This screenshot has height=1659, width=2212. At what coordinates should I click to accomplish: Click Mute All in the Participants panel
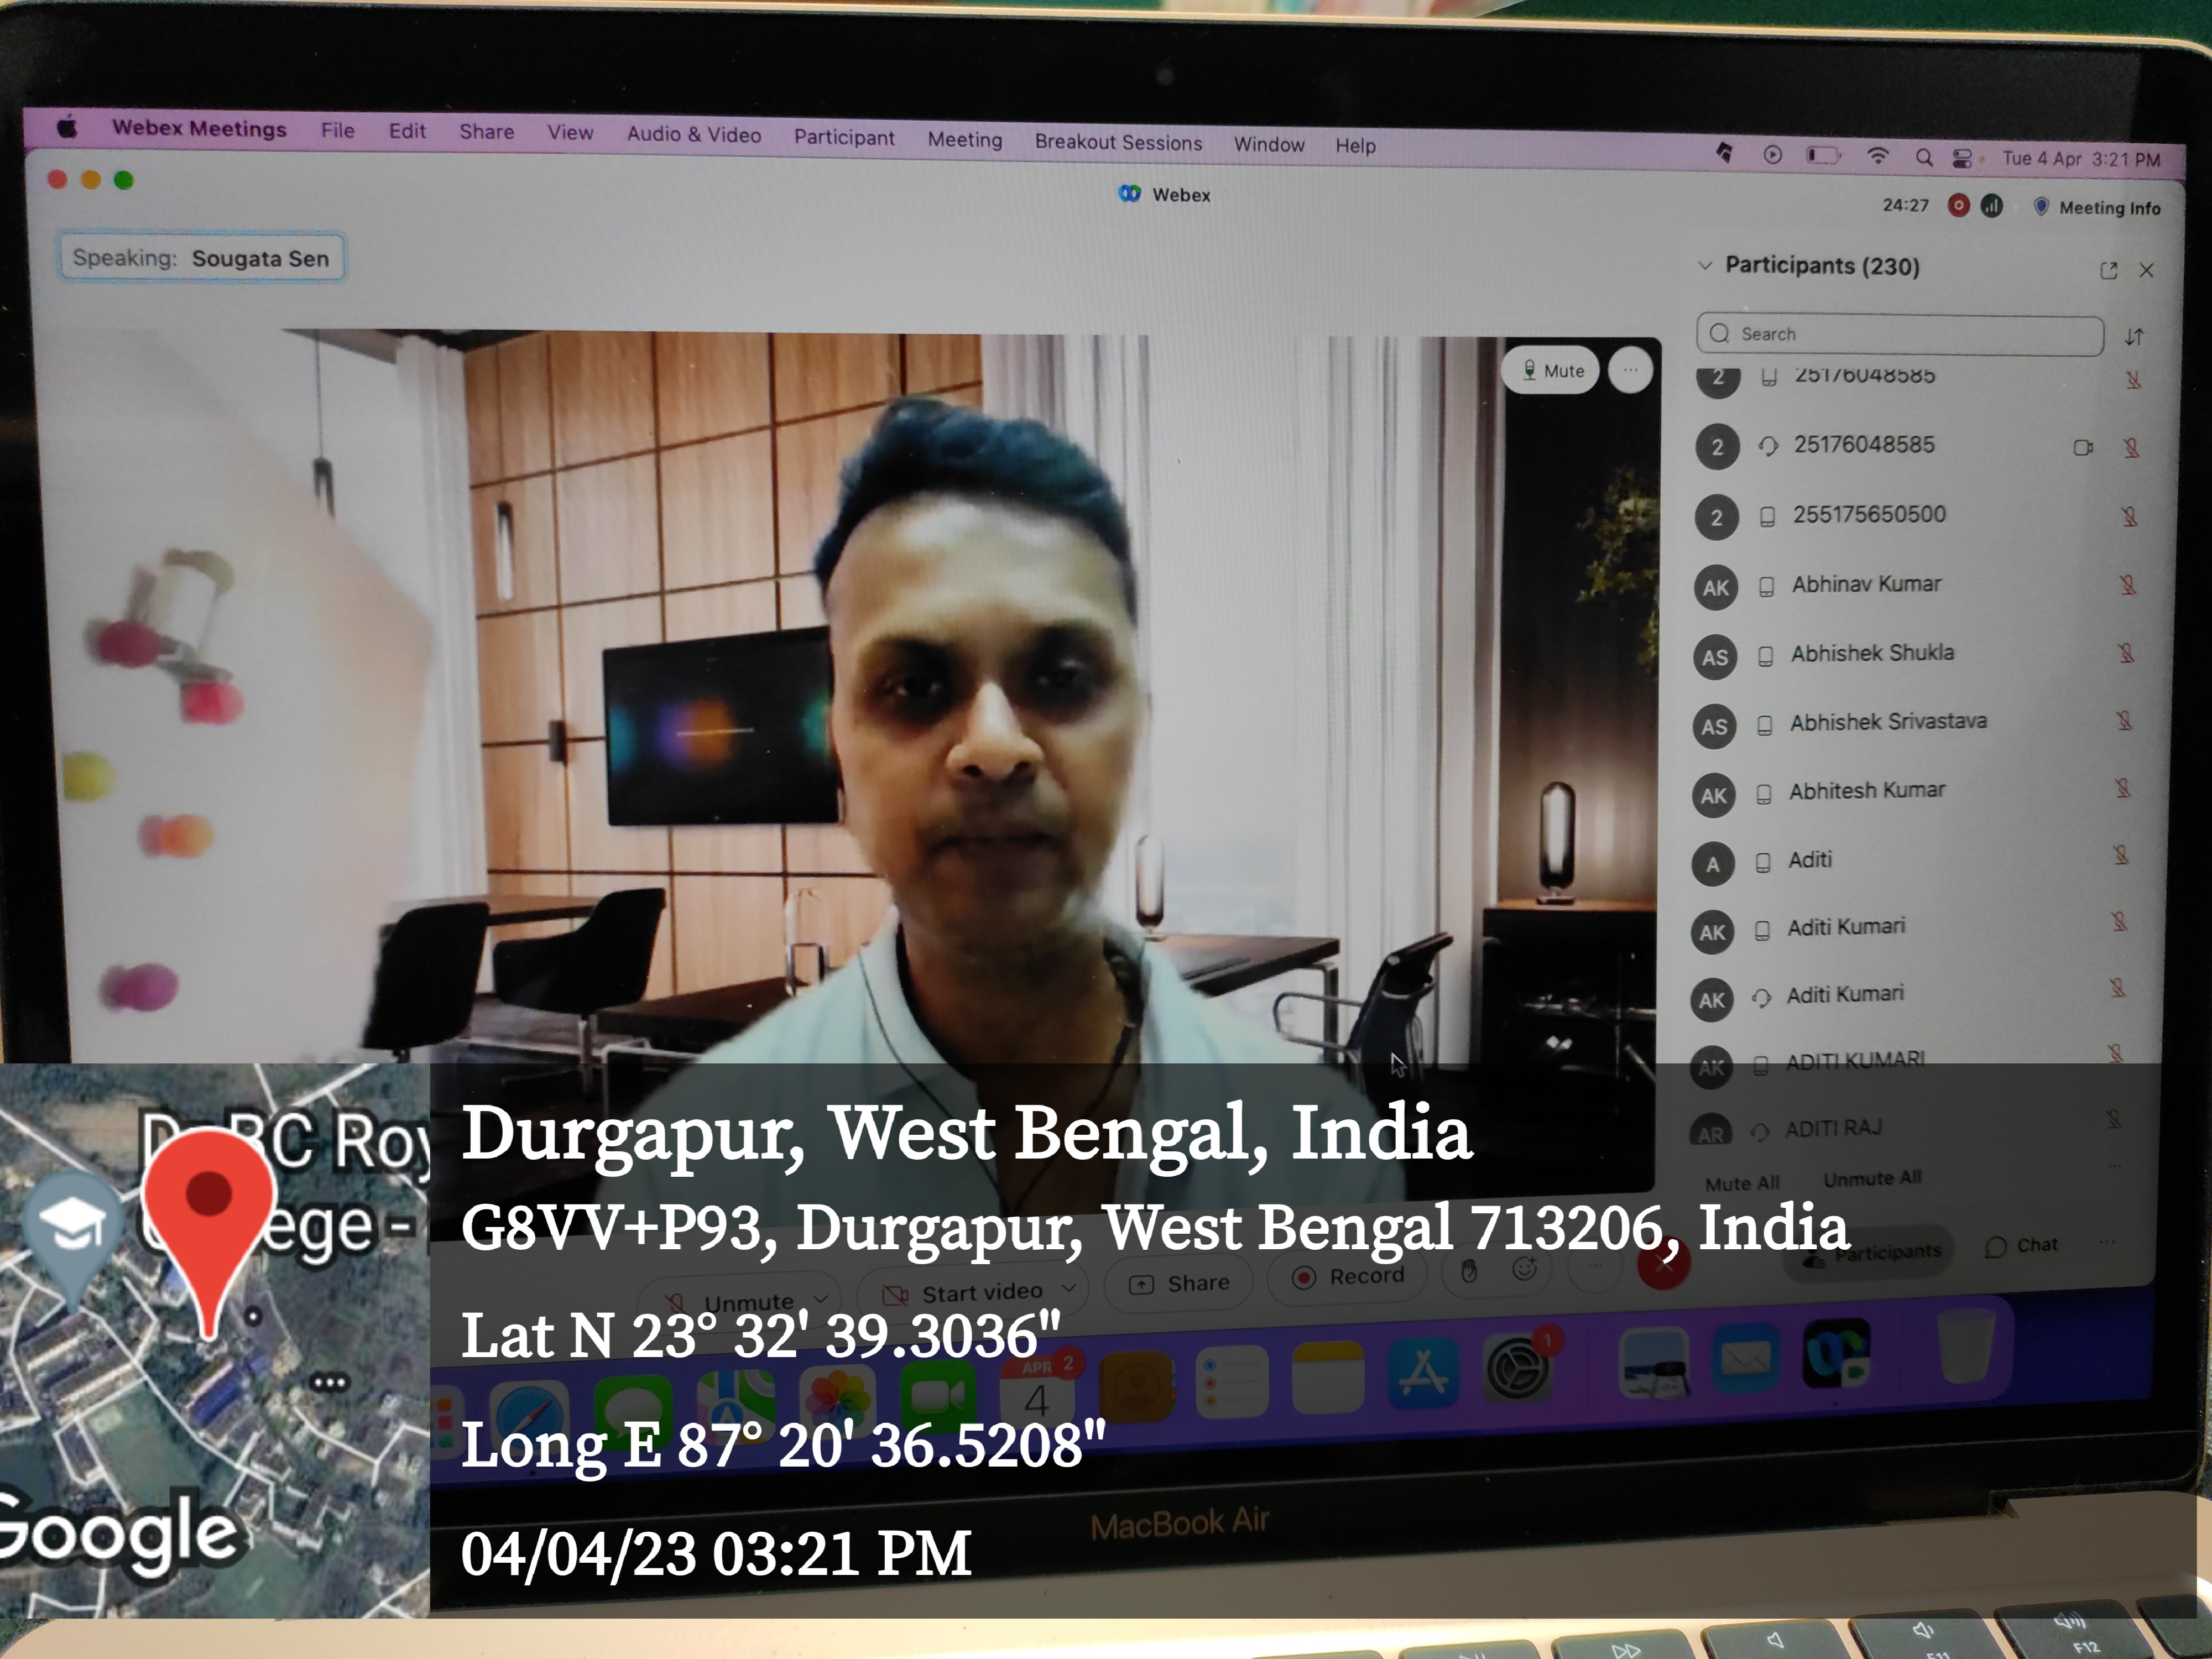point(1742,1183)
